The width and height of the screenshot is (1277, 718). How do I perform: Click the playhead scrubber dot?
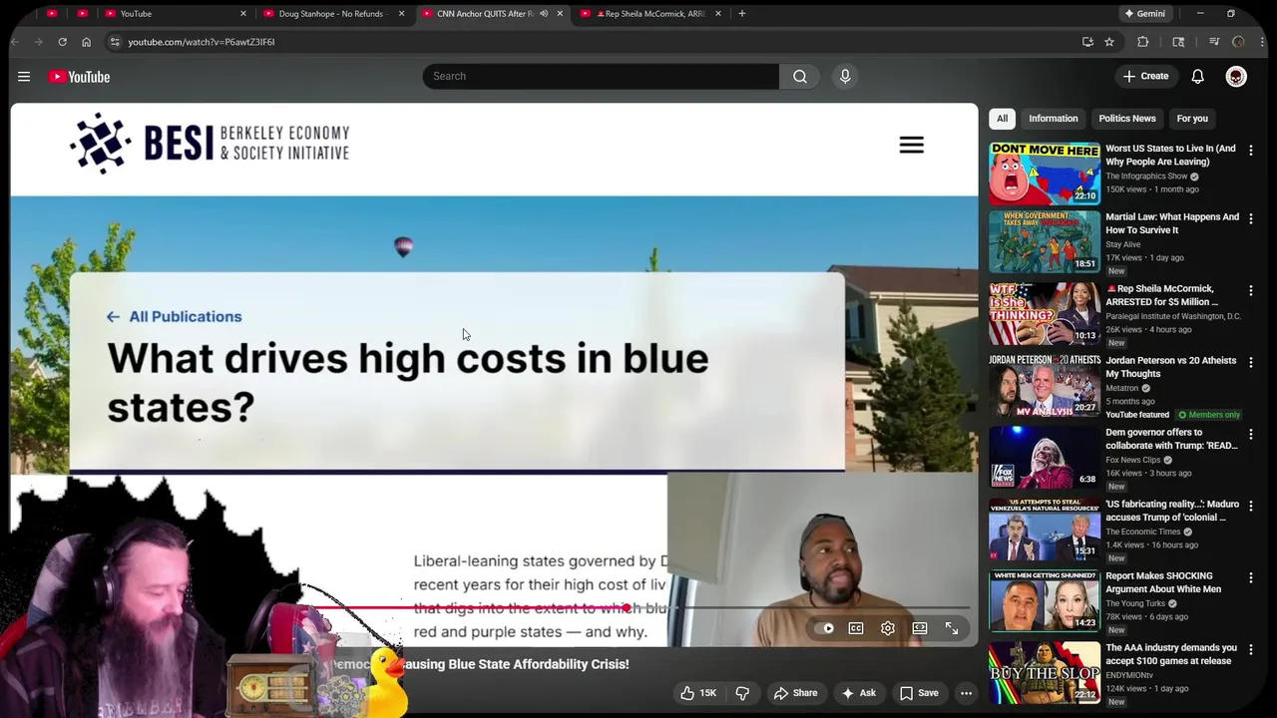point(626,607)
